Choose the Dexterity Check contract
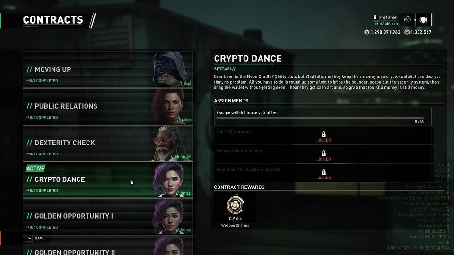The height and width of the screenshot is (255, 454). [x=108, y=143]
